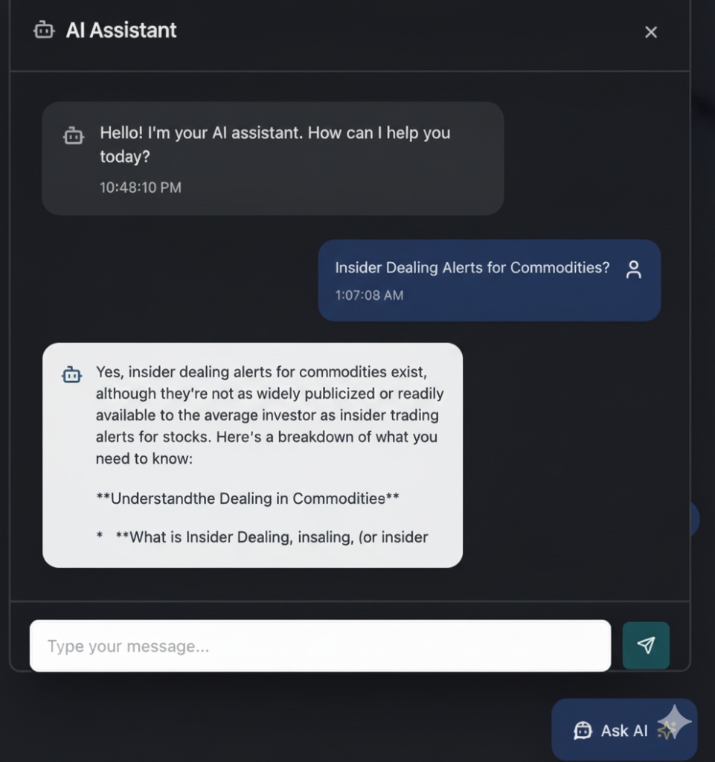Focus the "Type your message..." input field

320,646
